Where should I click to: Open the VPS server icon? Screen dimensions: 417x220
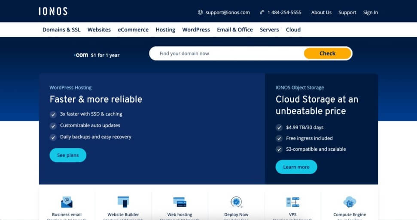pos(293,202)
